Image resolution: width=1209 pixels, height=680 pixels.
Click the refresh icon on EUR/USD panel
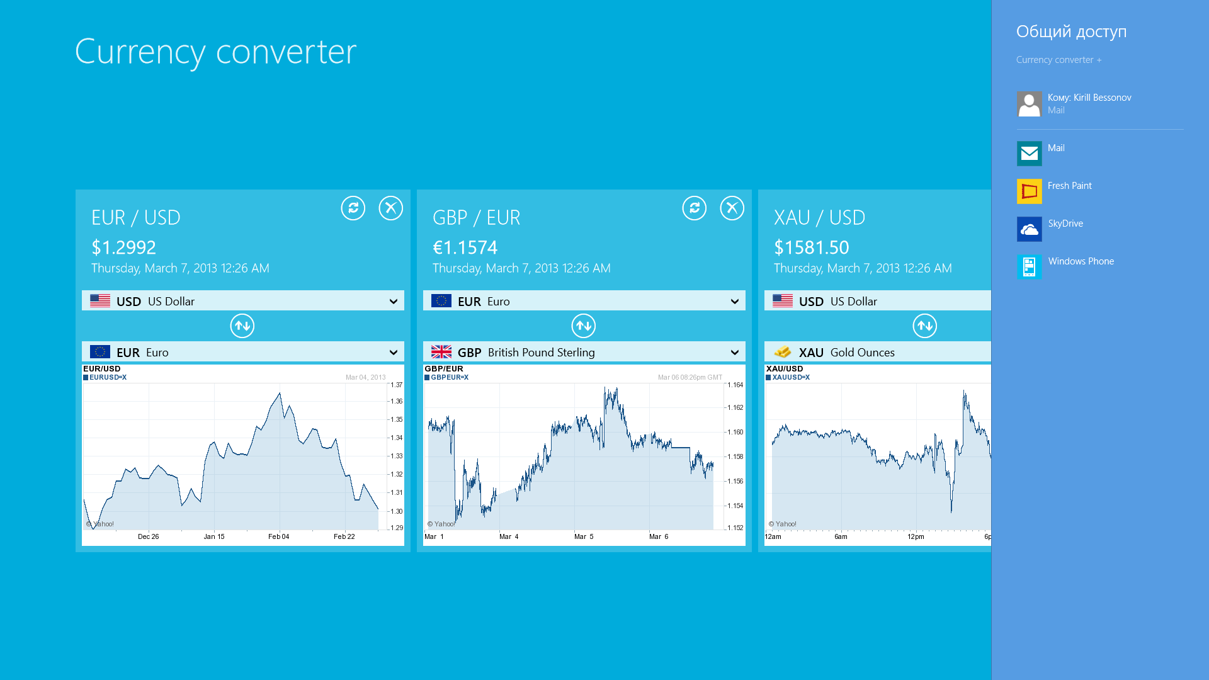pyautogui.click(x=353, y=208)
